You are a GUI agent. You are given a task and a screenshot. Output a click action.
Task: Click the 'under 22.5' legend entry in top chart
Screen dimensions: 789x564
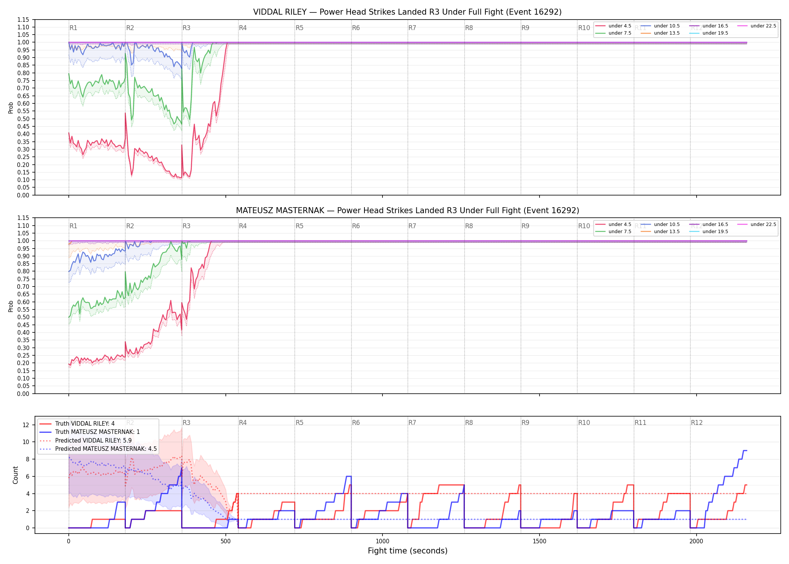tap(757, 26)
